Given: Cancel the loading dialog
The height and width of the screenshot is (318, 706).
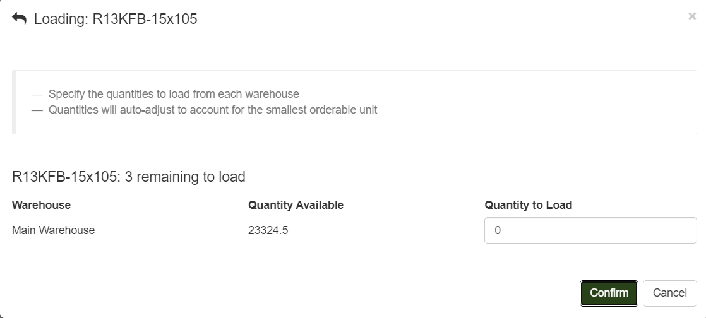Looking at the screenshot, I should 669,293.
